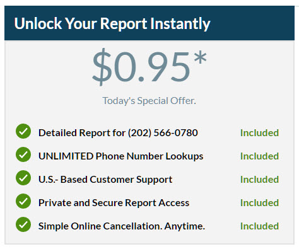The image size is (299, 249).
Task: Click Included in the Customer Support row
Action: pos(259,180)
